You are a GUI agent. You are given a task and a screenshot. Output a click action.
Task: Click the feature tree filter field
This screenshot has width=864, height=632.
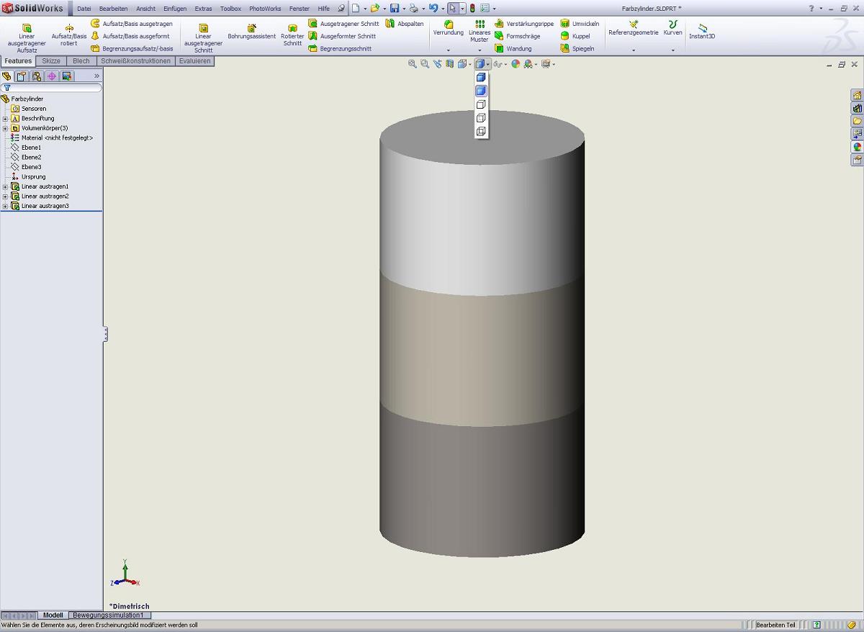click(54, 87)
